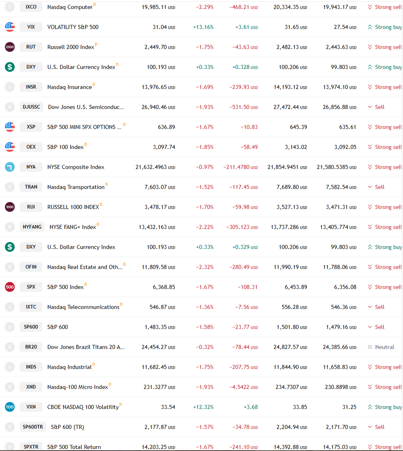Click the grey placeholder logo beside BR20
This screenshot has width=403, height=451.
pos(10,347)
